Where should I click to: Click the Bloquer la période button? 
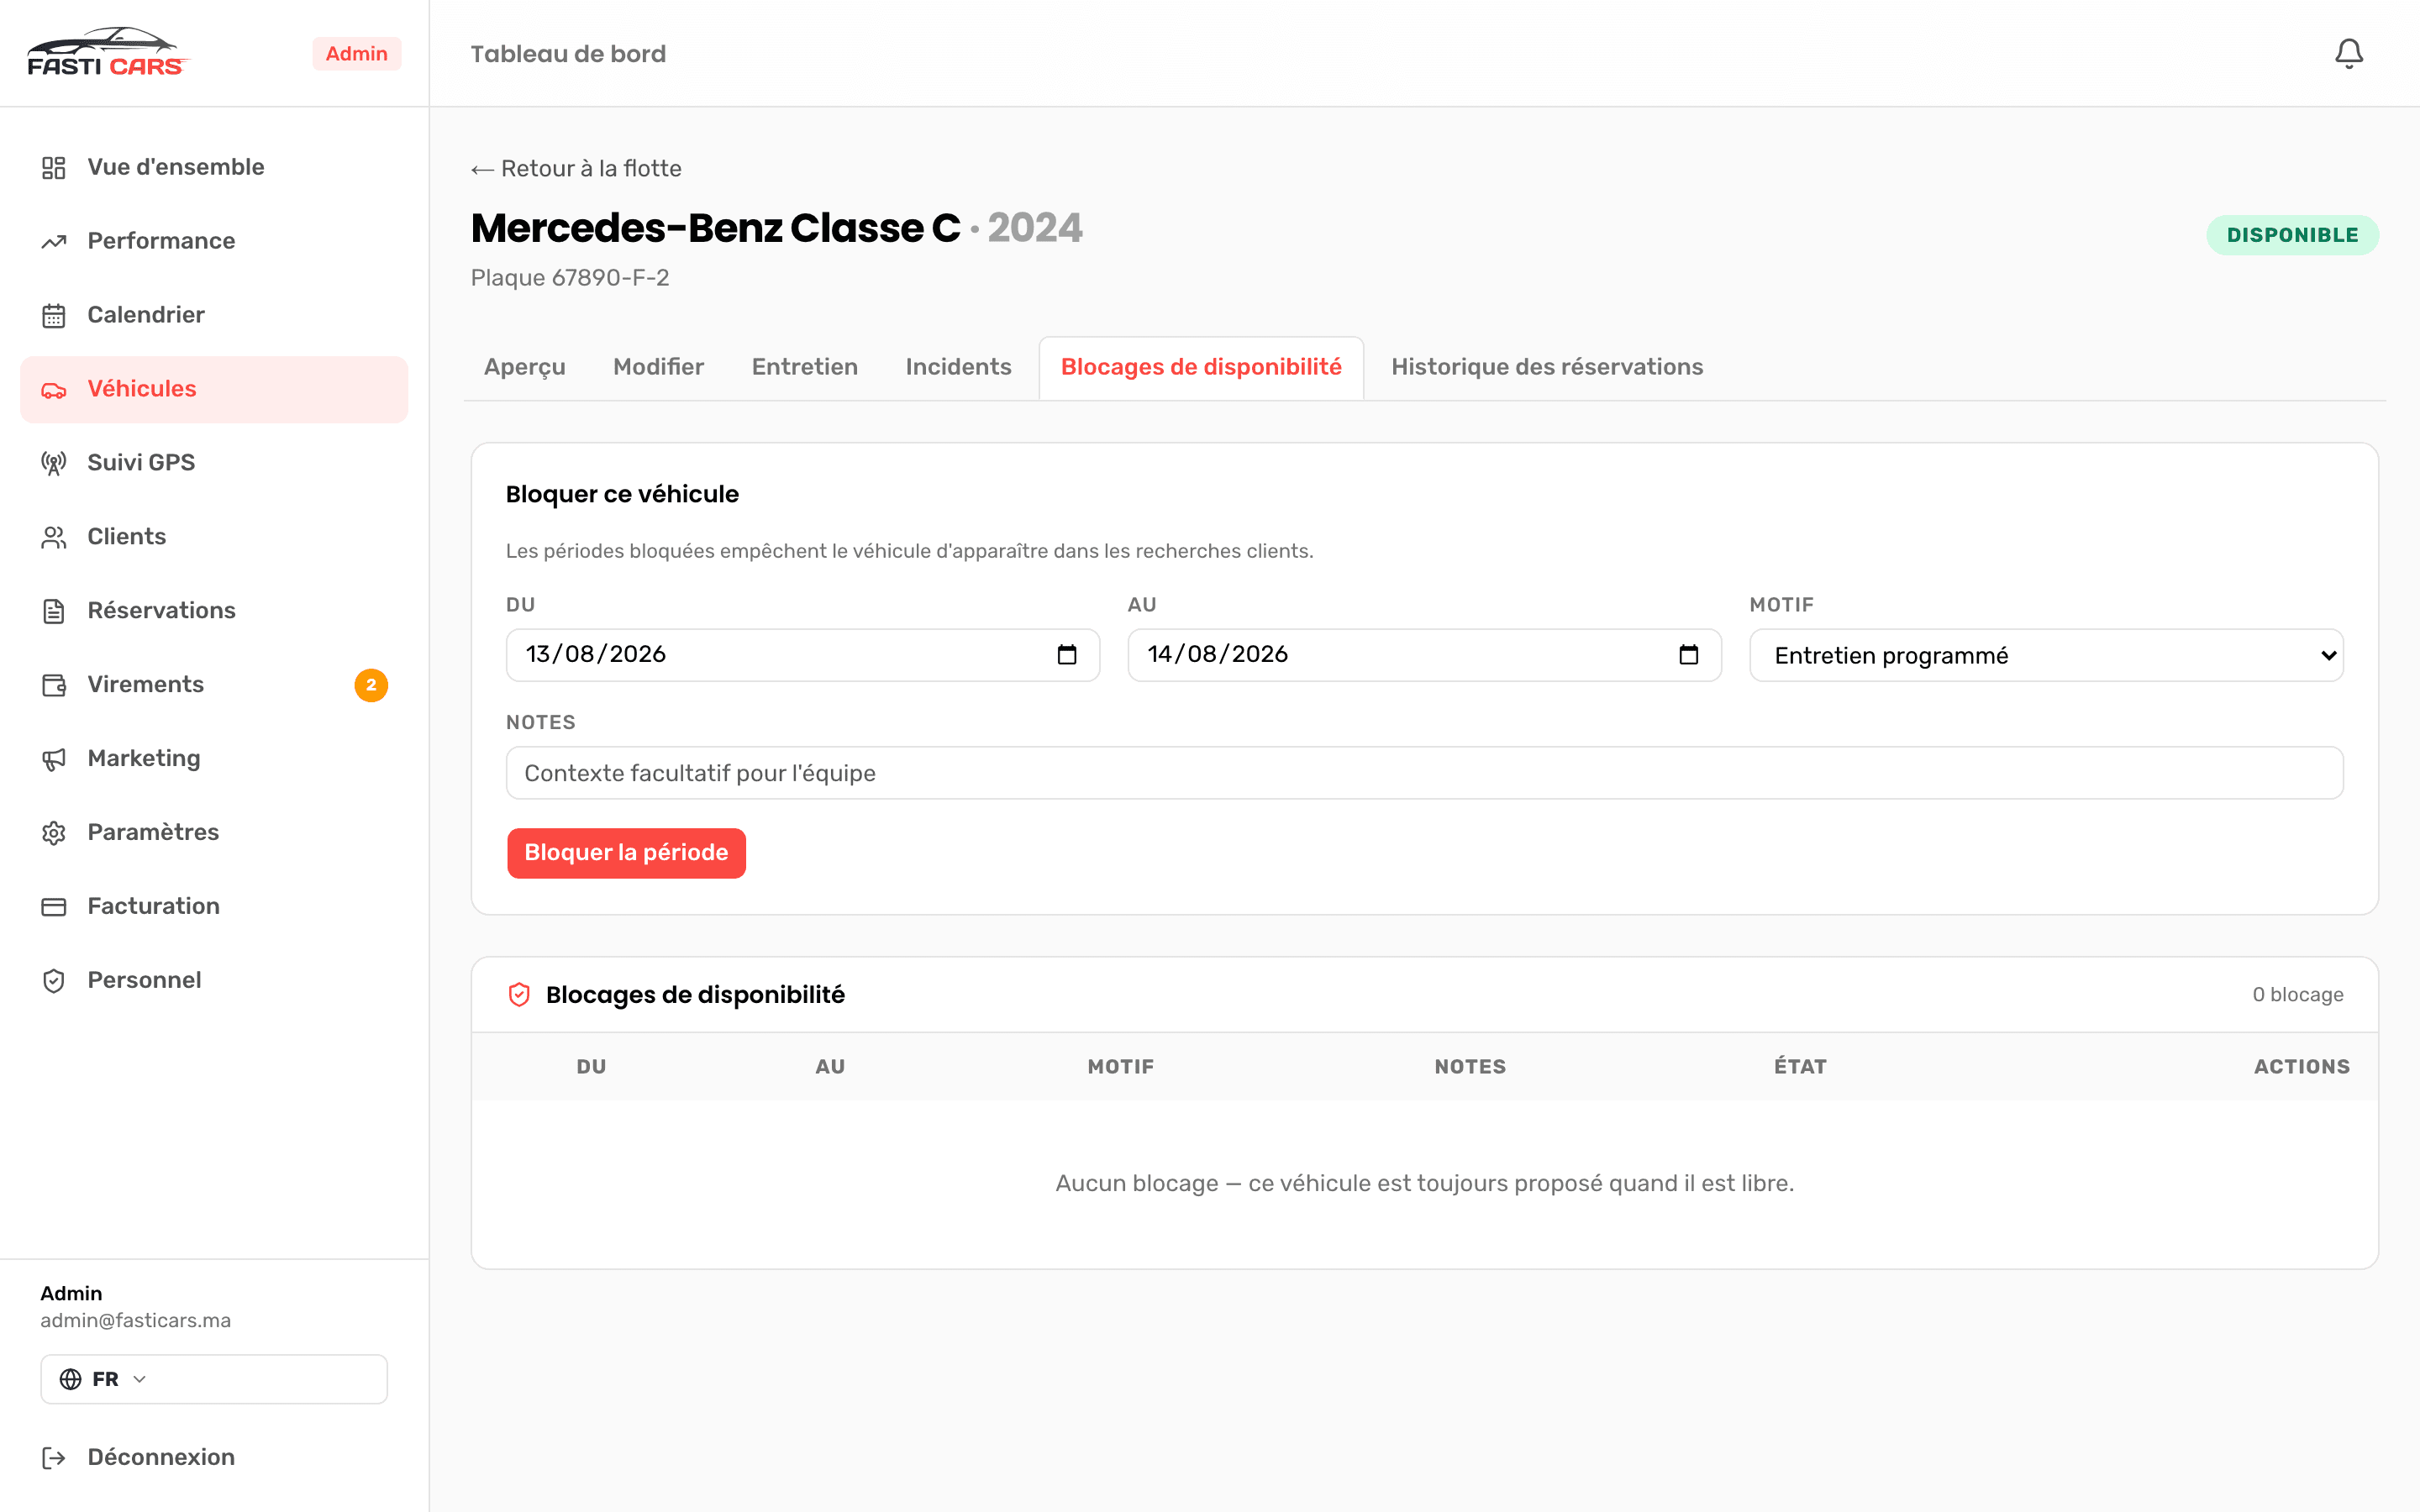tap(626, 853)
